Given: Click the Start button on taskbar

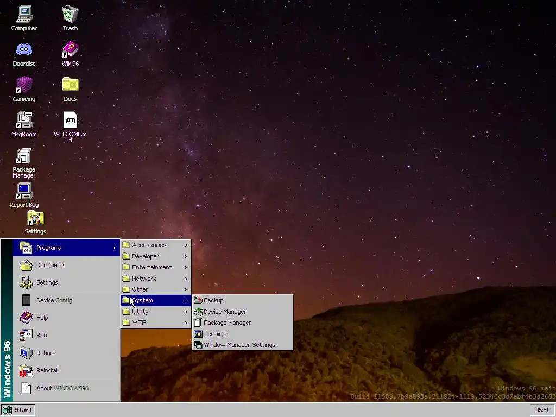Looking at the screenshot, I should [x=18, y=410].
